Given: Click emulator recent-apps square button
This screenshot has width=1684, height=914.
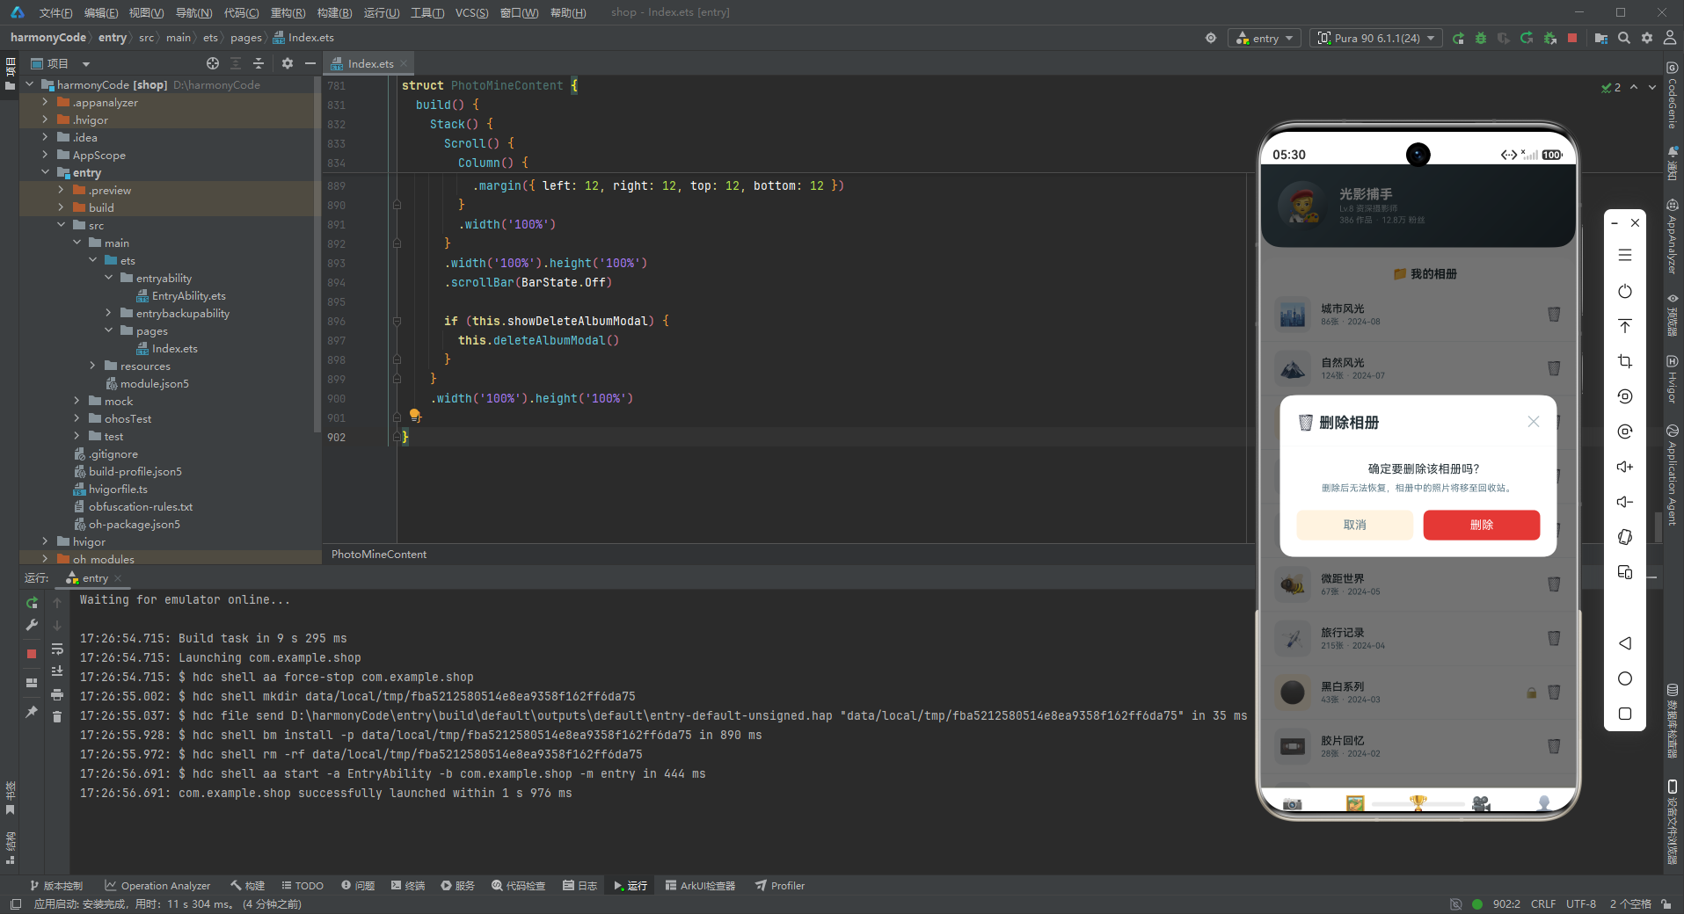Looking at the screenshot, I should click(x=1625, y=714).
